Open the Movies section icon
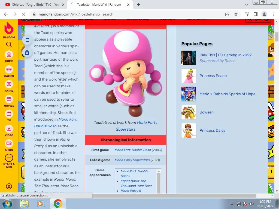The width and height of the screenshot is (279, 209). (x=9, y=99)
